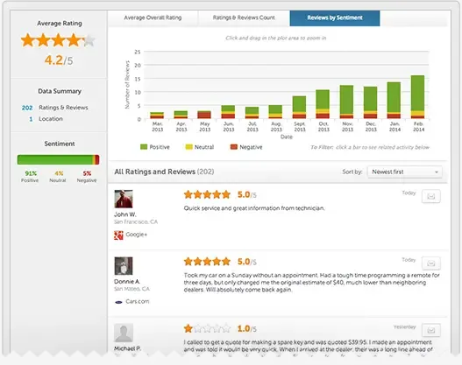Viewport: 462px width, 365px height.
Task: Click the Nov. 2013 bar in the chart
Action: [346, 102]
